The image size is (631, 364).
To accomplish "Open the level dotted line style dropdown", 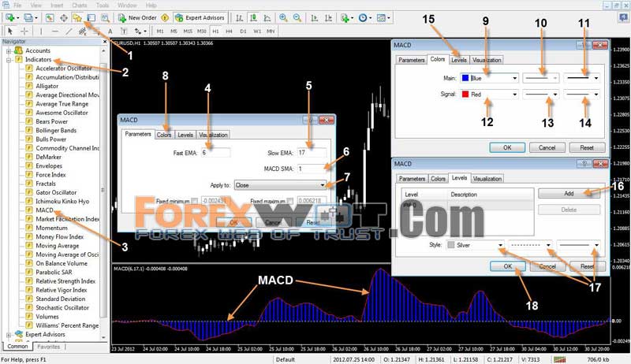I will [530, 245].
